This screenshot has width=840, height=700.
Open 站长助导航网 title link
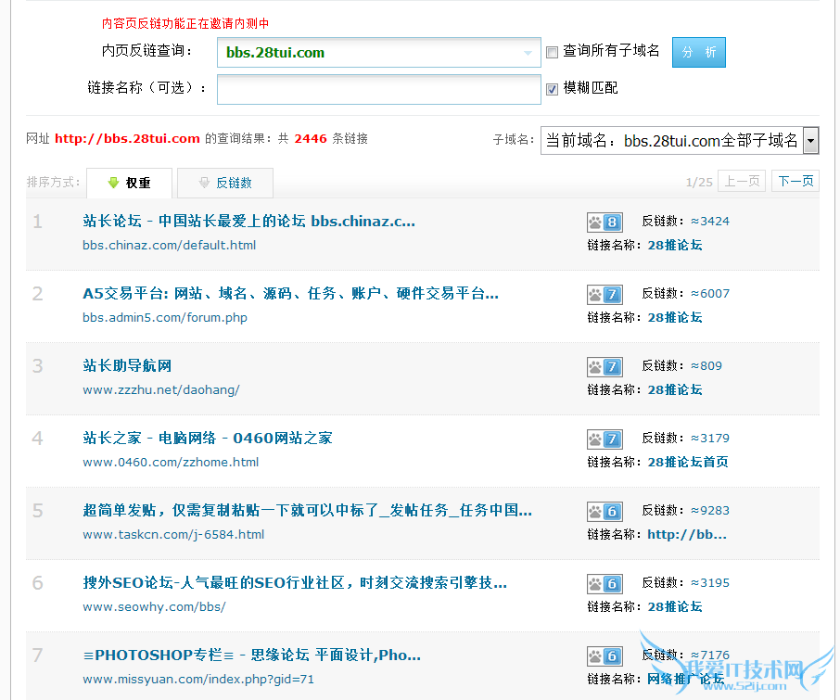tap(127, 366)
